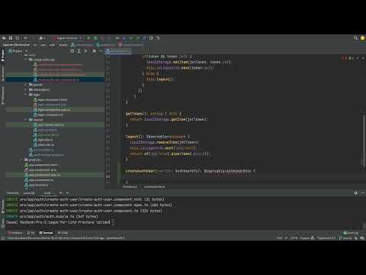Click 'auth' in the navigation bar path
This screenshot has height=275, width=366.
52,45
